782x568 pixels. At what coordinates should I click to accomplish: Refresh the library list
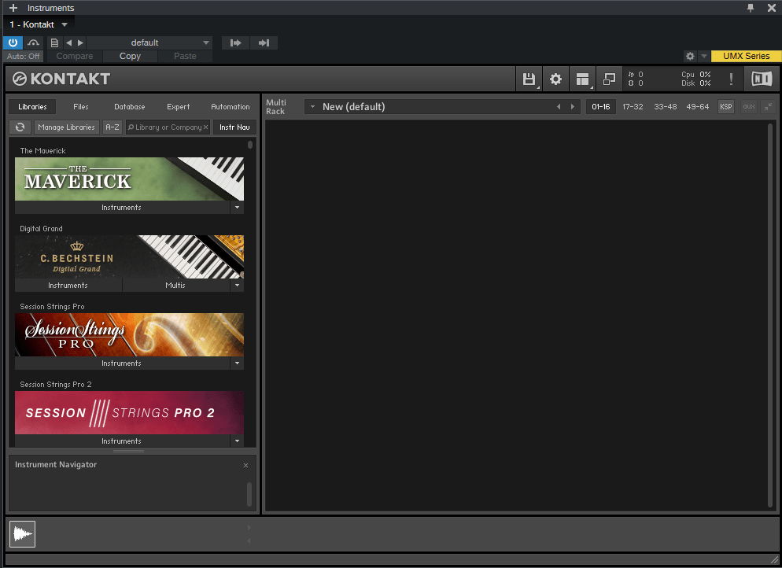[20, 127]
